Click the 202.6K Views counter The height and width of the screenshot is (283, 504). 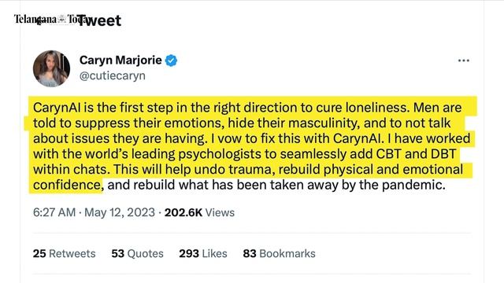pos(199,212)
